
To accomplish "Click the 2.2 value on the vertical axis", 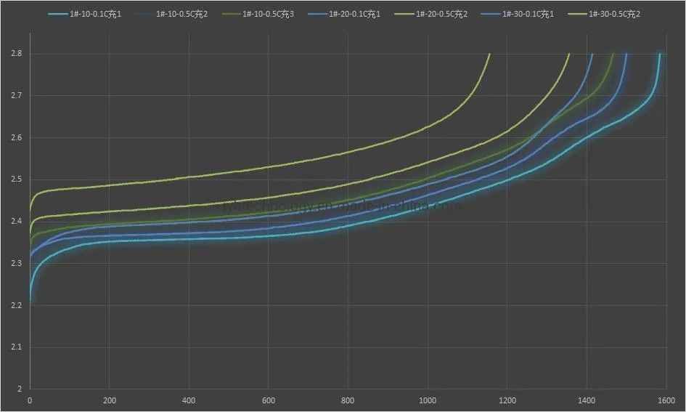I will 15,305.
